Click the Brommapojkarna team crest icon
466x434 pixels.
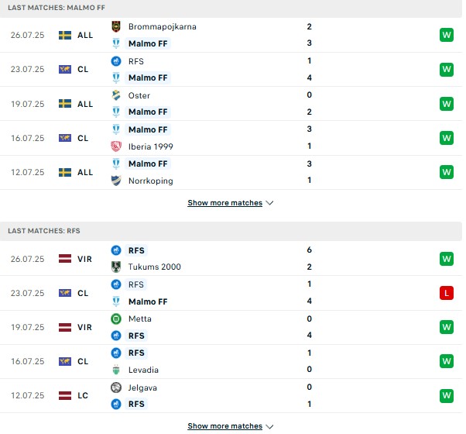[116, 26]
